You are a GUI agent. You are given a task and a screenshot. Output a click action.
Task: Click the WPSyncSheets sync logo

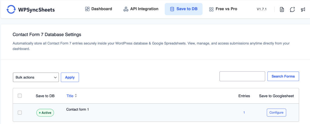pyautogui.click(x=11, y=9)
